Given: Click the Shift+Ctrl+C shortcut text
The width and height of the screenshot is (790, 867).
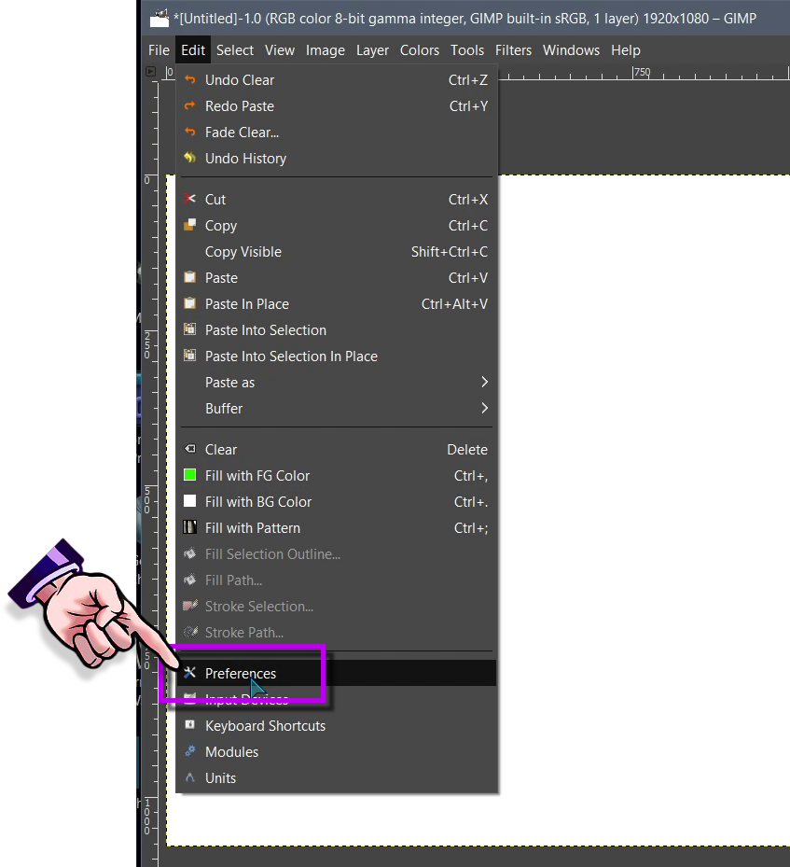Looking at the screenshot, I should click(450, 252).
